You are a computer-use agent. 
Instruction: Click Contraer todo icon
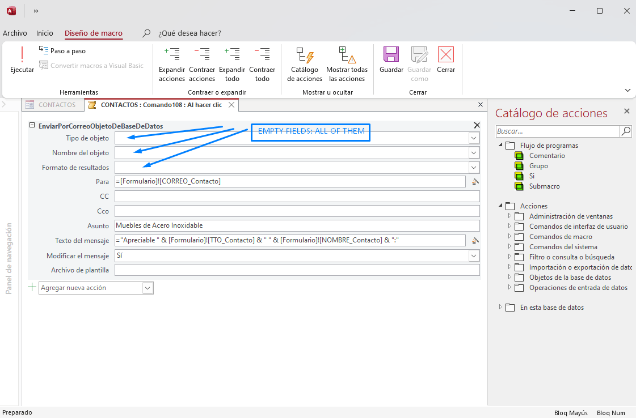pyautogui.click(x=262, y=64)
